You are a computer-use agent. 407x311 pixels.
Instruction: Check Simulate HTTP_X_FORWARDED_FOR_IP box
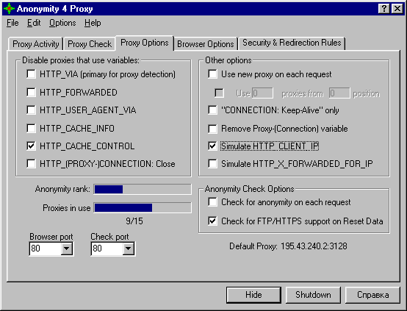212,164
